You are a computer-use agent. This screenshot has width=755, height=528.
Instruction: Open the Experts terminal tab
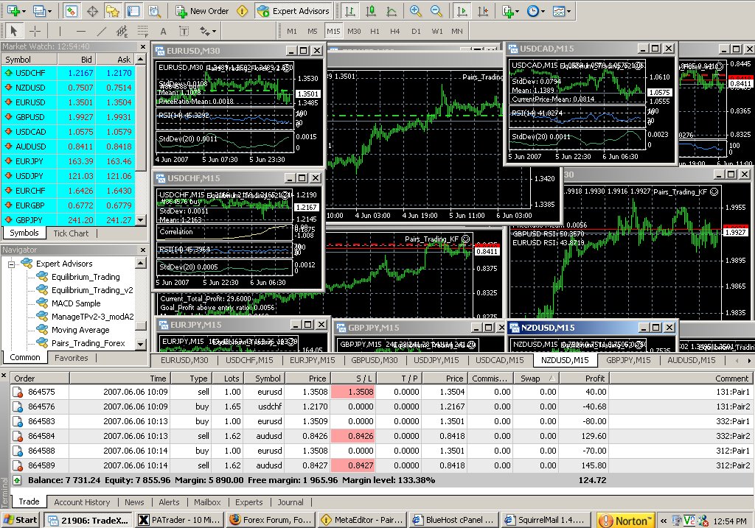point(249,502)
